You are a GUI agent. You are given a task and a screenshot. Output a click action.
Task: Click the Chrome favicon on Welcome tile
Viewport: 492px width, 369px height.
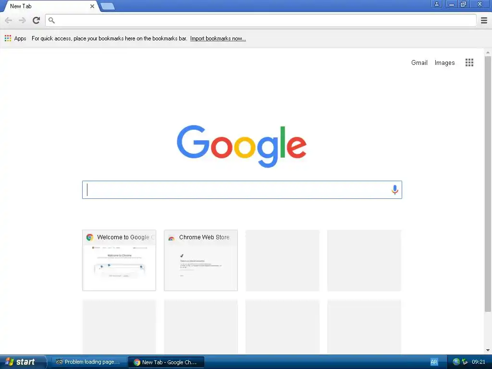pyautogui.click(x=90, y=237)
